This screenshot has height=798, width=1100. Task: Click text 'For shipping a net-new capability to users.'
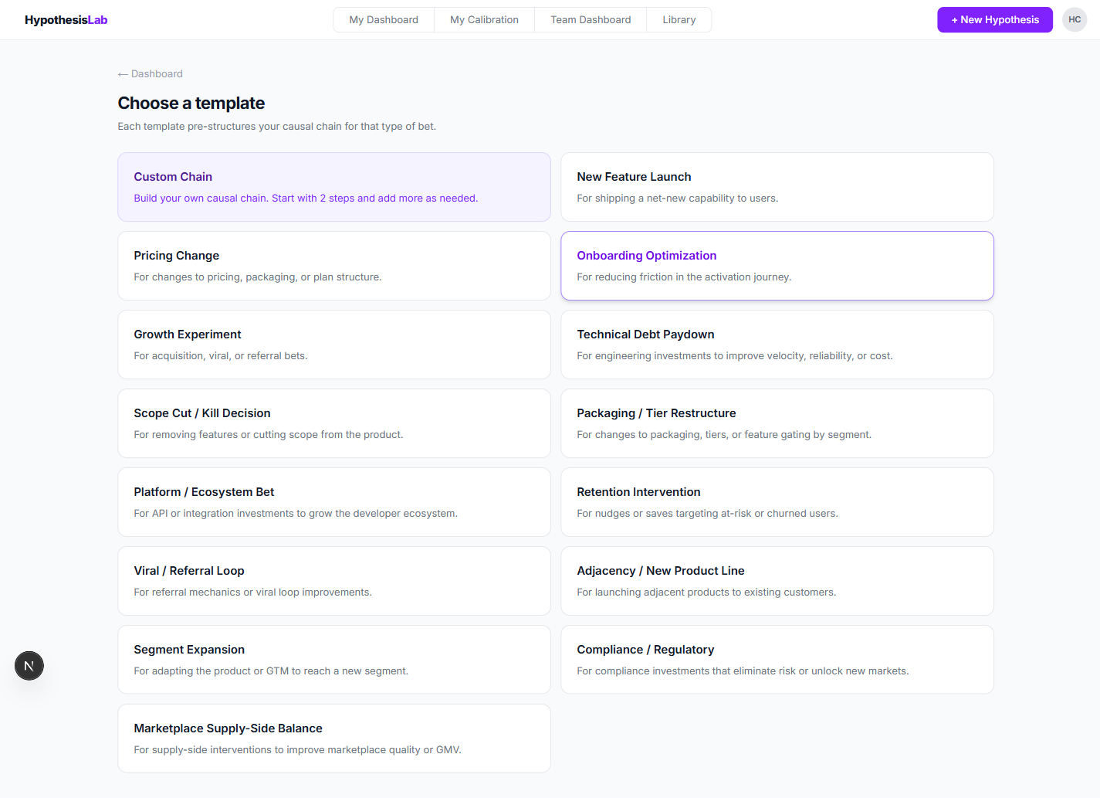[x=678, y=199]
